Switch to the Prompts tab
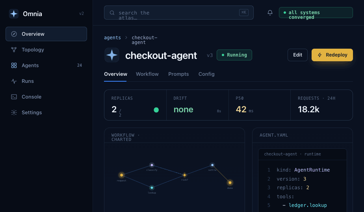 click(x=178, y=74)
